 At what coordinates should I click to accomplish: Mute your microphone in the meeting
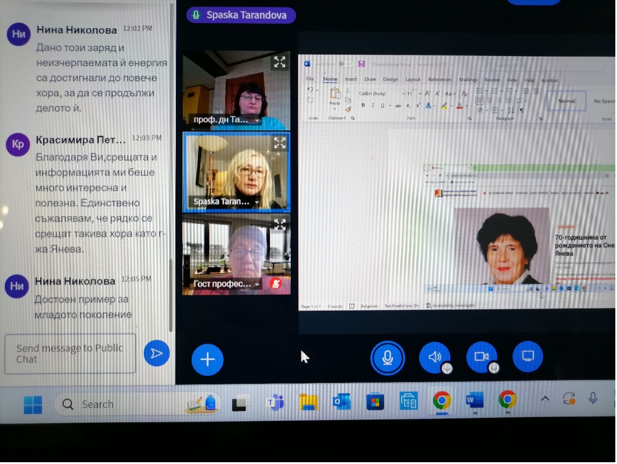click(x=388, y=358)
